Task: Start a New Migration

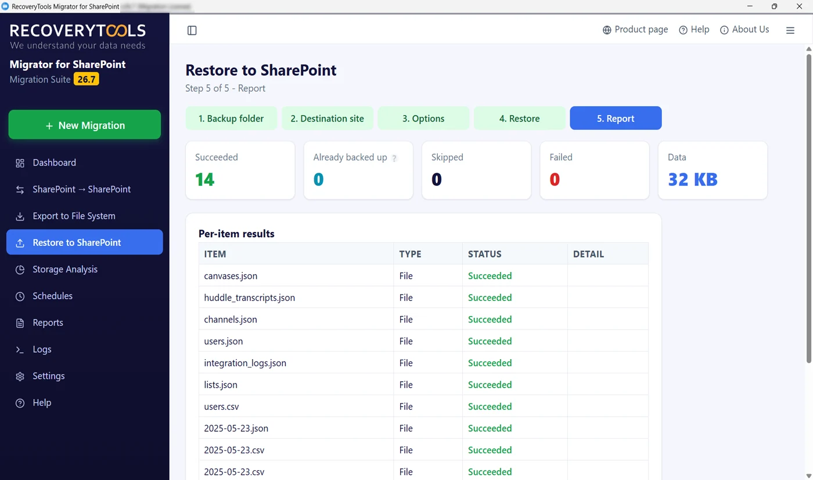Action: [85, 125]
